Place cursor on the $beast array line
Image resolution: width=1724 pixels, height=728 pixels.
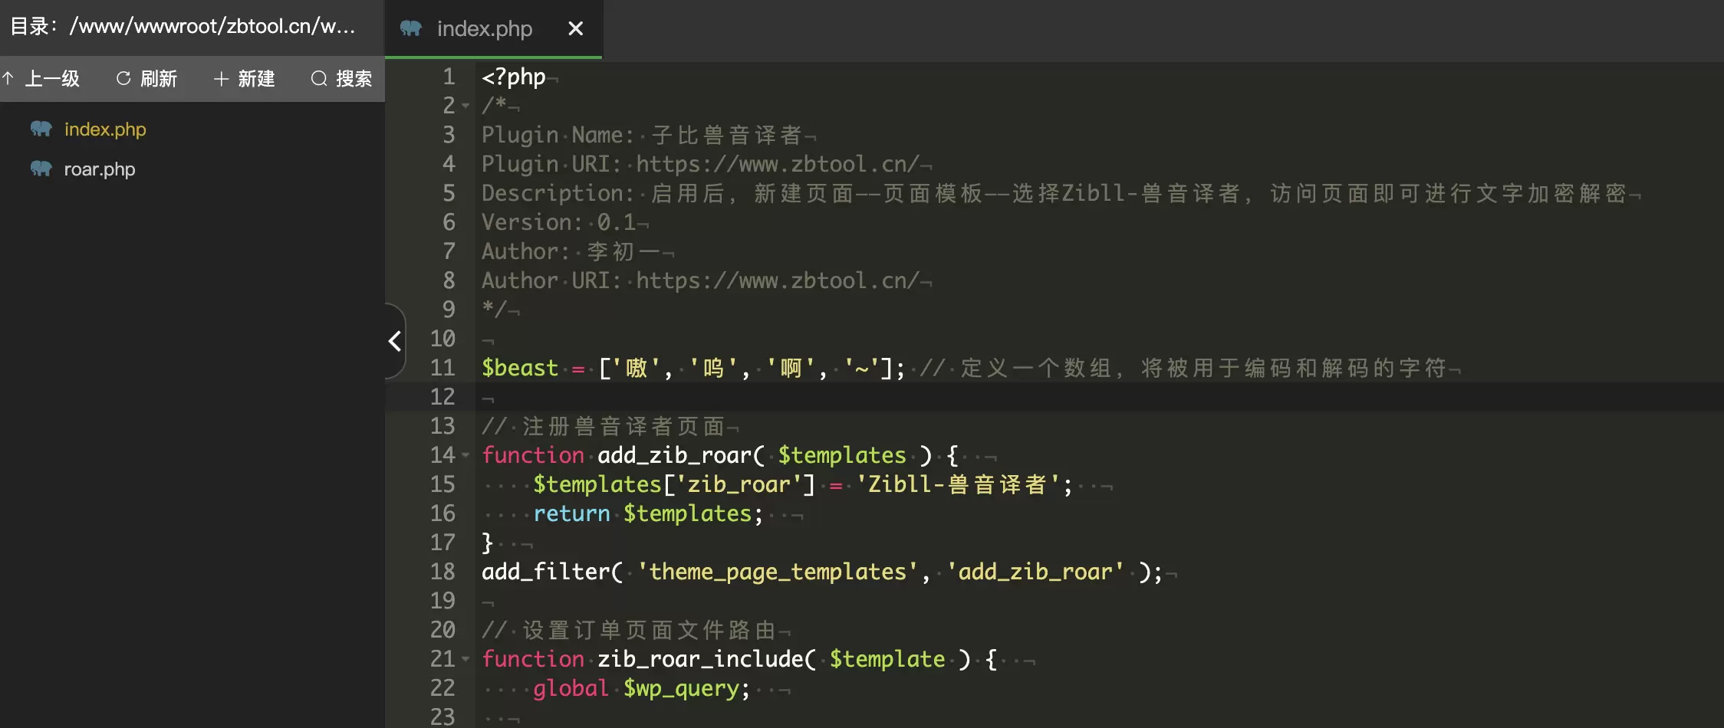coord(970,368)
